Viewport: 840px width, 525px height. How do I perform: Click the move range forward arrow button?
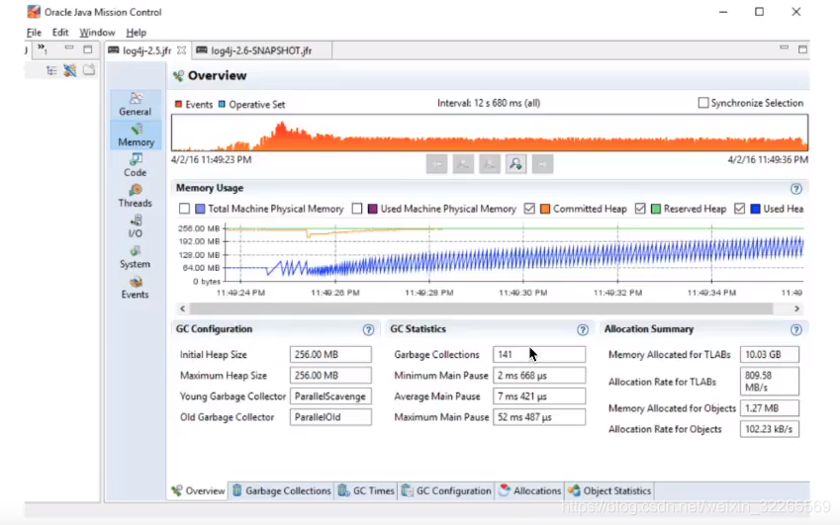tap(542, 164)
